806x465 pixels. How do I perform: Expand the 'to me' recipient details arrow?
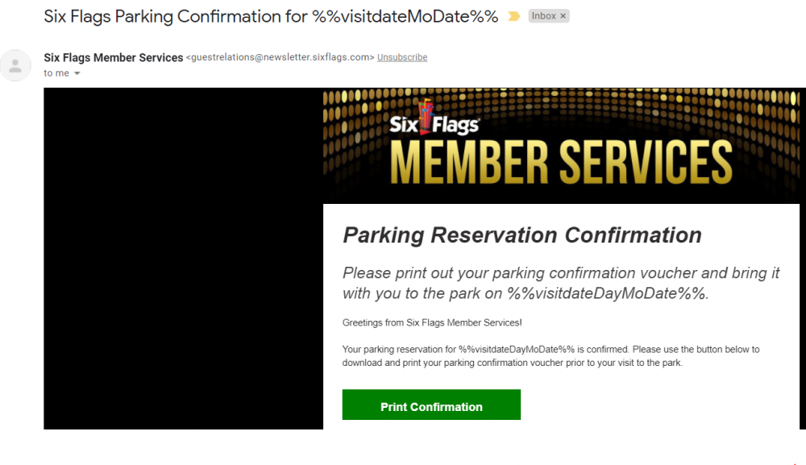77,73
